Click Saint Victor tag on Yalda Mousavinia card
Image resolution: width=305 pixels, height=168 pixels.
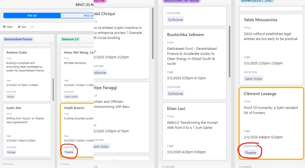click(253, 79)
